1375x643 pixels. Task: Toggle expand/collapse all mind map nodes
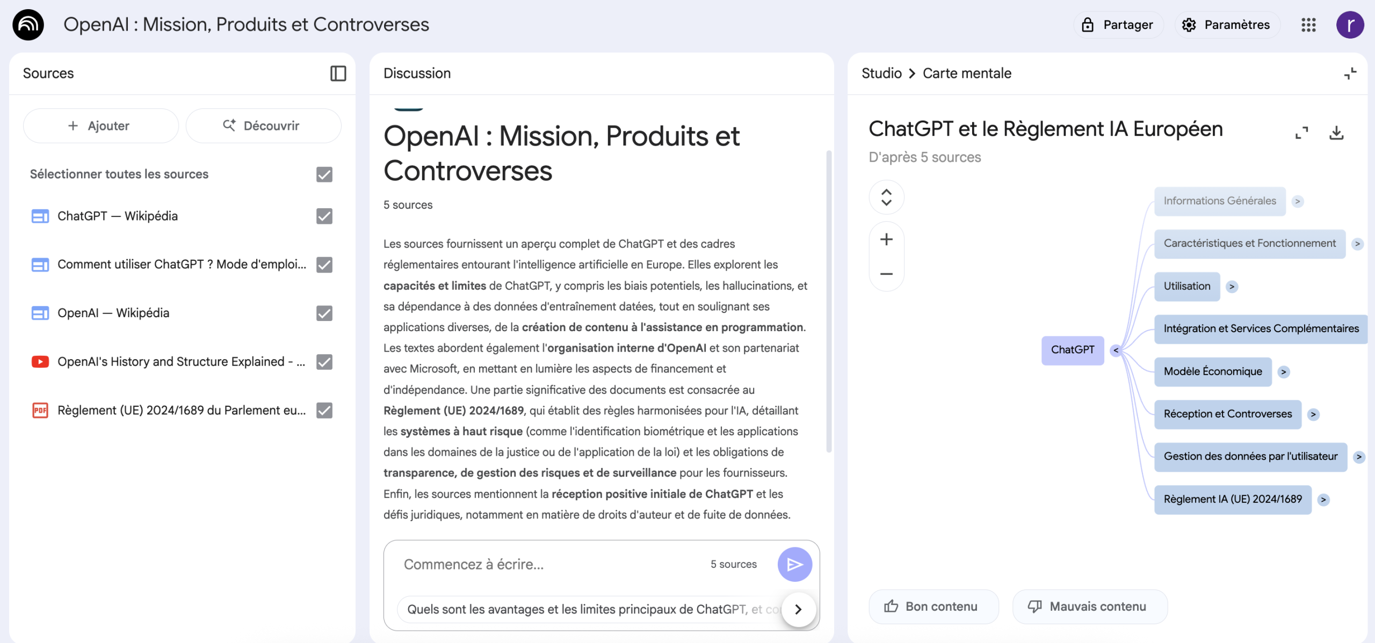click(x=886, y=198)
